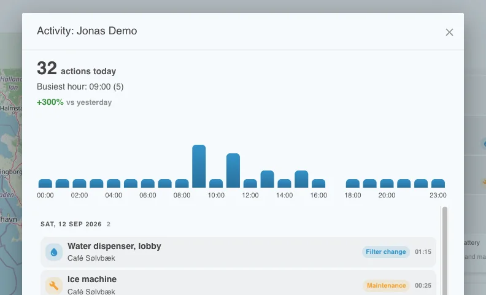486x295 pixels.
Task: Click the 12:00 axis label
Action: [250, 195]
